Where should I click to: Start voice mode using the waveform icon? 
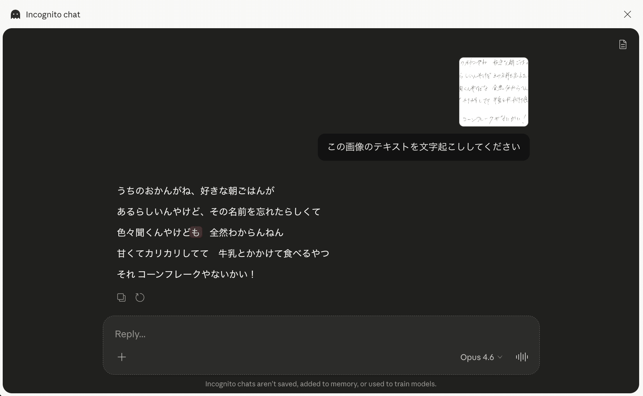[x=522, y=357]
